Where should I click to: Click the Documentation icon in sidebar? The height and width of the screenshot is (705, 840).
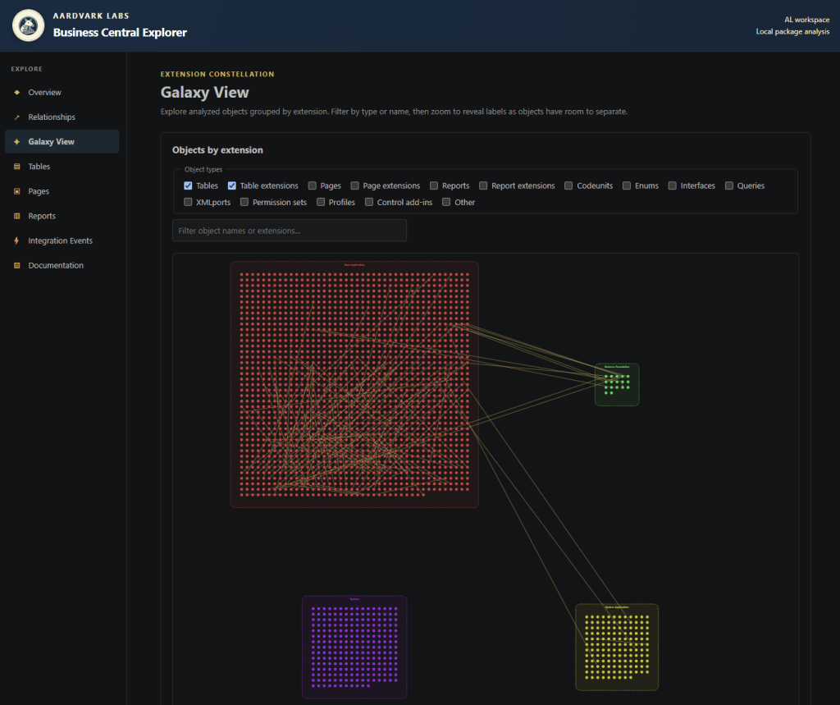[x=17, y=265]
